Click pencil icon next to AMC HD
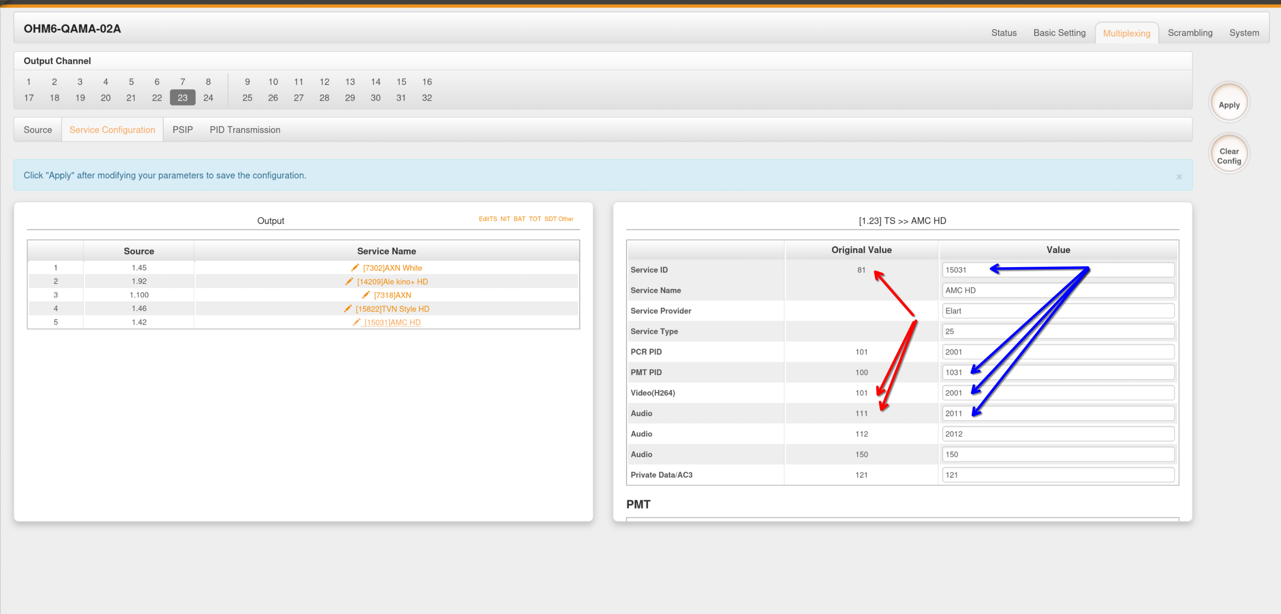 point(356,322)
